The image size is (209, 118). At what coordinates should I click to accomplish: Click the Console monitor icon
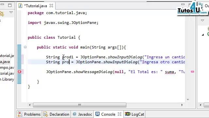(x=97, y=114)
